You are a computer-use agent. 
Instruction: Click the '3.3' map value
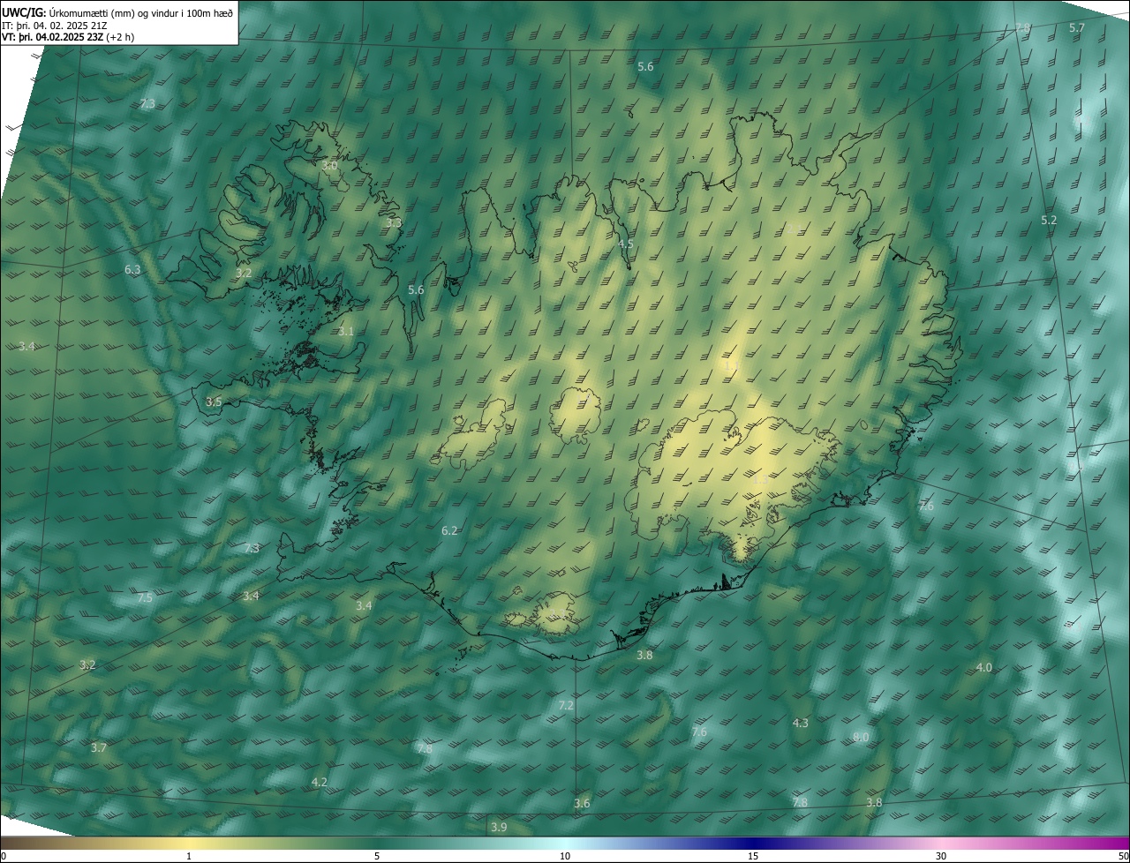tap(394, 223)
